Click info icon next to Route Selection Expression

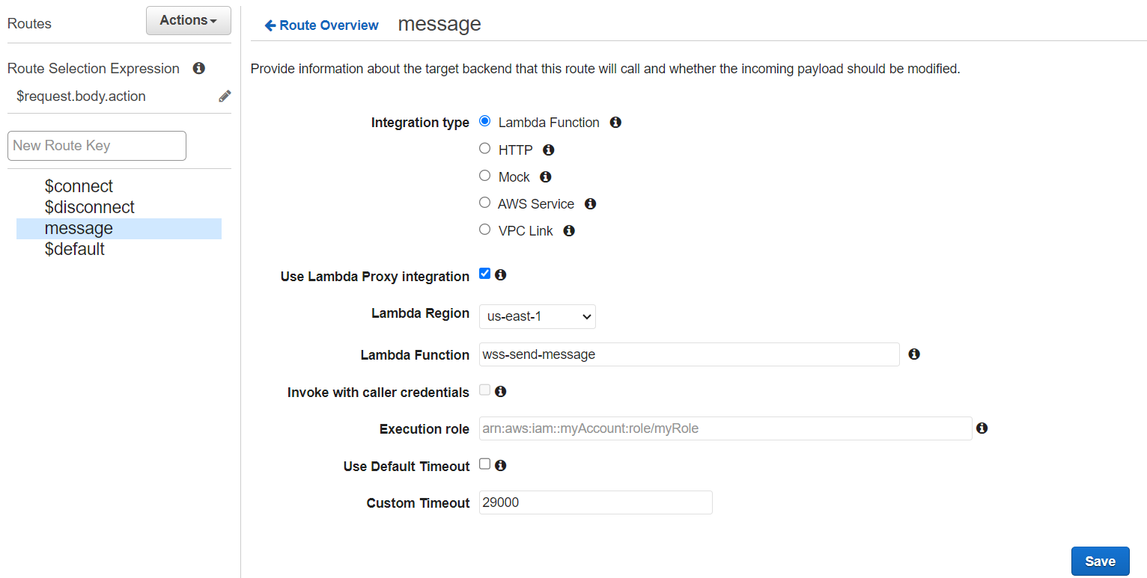point(199,68)
